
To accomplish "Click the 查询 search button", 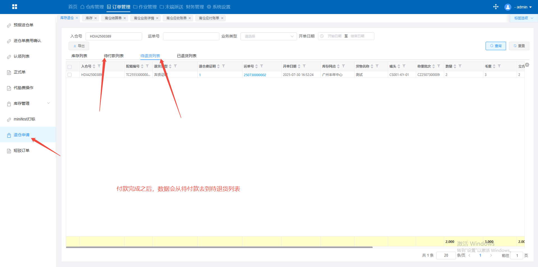I will pyautogui.click(x=495, y=46).
